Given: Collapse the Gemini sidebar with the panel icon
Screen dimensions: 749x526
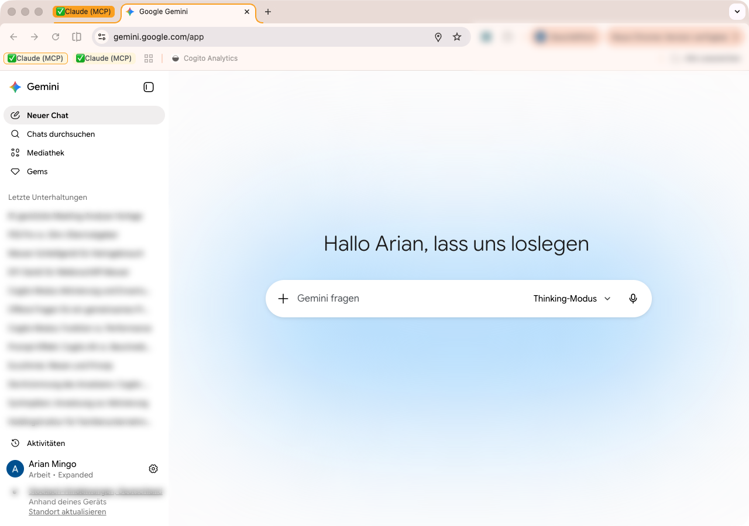Looking at the screenshot, I should (149, 87).
